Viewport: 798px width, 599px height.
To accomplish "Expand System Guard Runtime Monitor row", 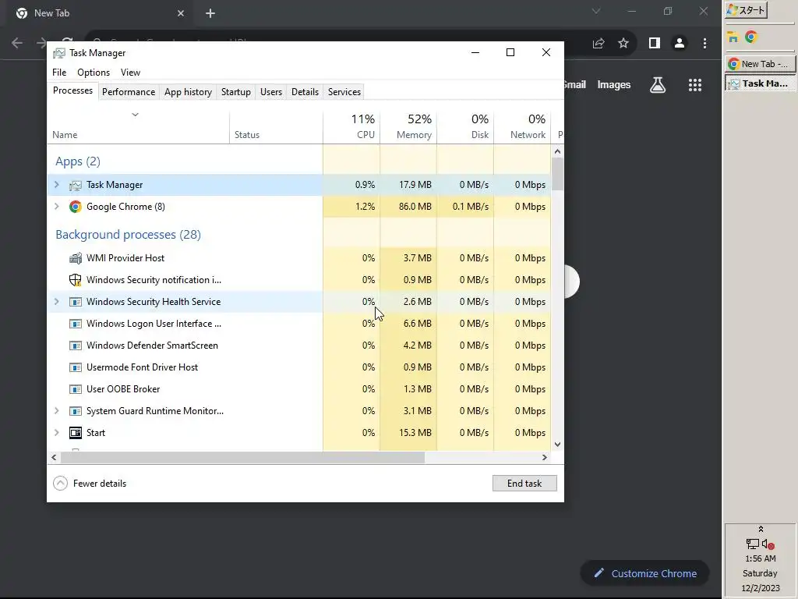I will point(57,410).
